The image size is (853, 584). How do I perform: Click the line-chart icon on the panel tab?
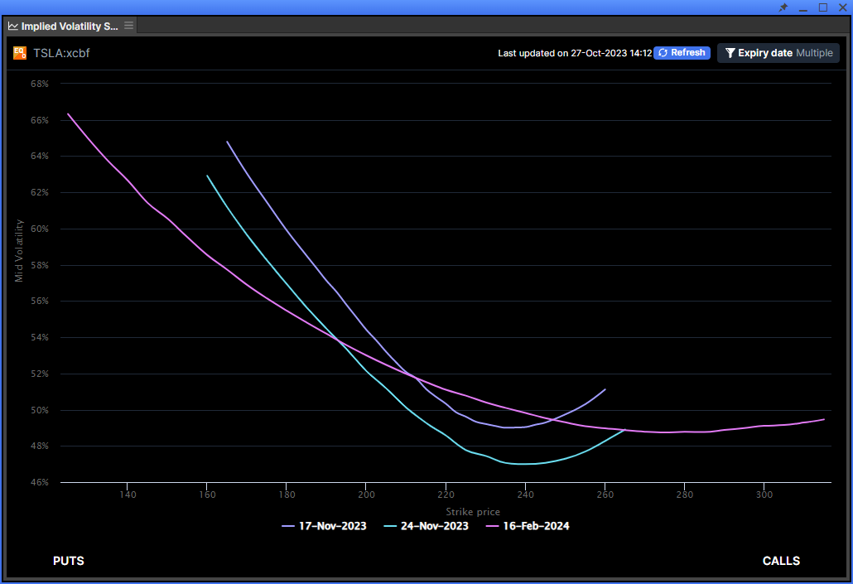pos(12,26)
